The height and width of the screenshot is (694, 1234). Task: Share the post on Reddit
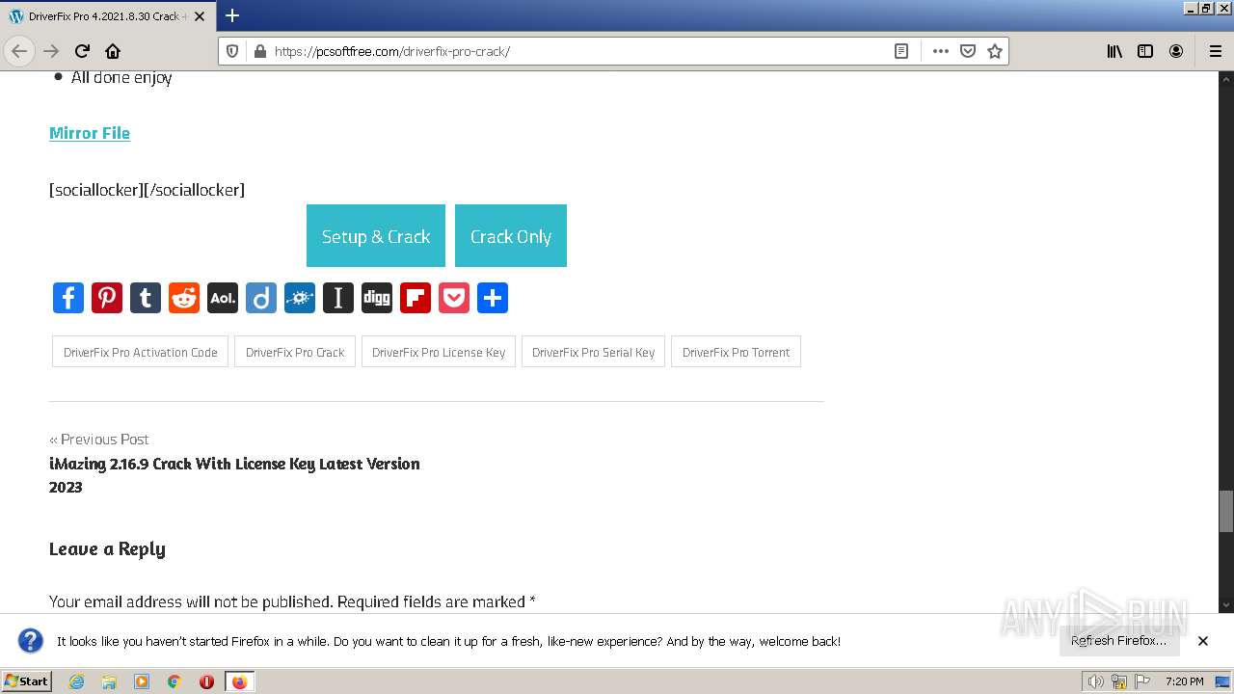click(x=184, y=298)
